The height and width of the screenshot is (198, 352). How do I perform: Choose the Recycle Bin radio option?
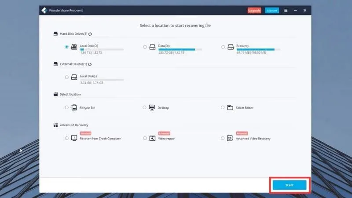[67, 107]
